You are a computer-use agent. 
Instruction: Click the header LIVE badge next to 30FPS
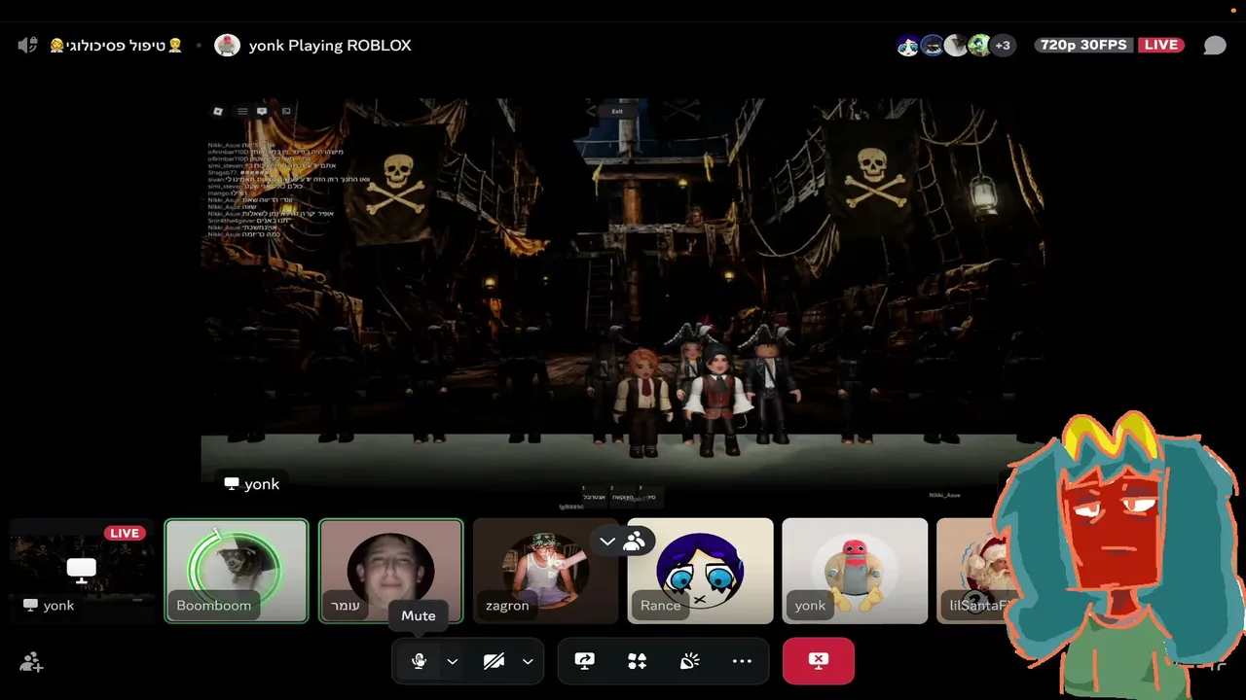[1161, 45]
